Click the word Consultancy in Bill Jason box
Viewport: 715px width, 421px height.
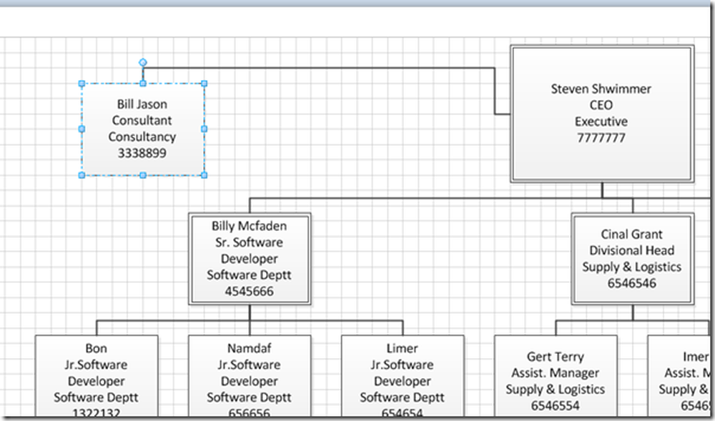tap(142, 137)
